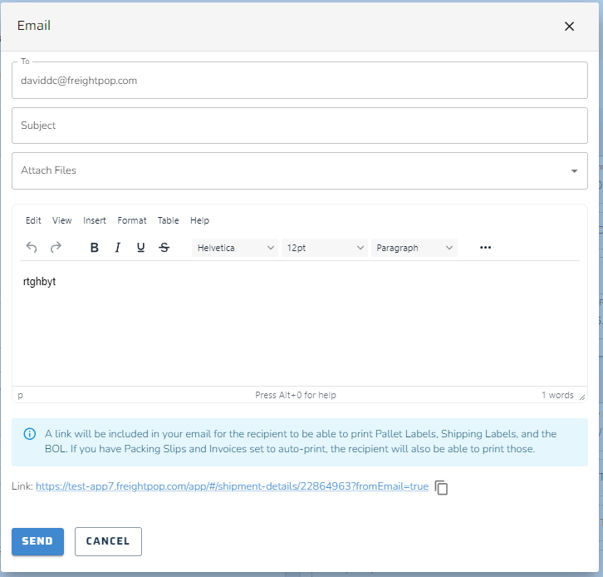Copy the shipment link to clipboard
The height and width of the screenshot is (577, 603).
442,487
